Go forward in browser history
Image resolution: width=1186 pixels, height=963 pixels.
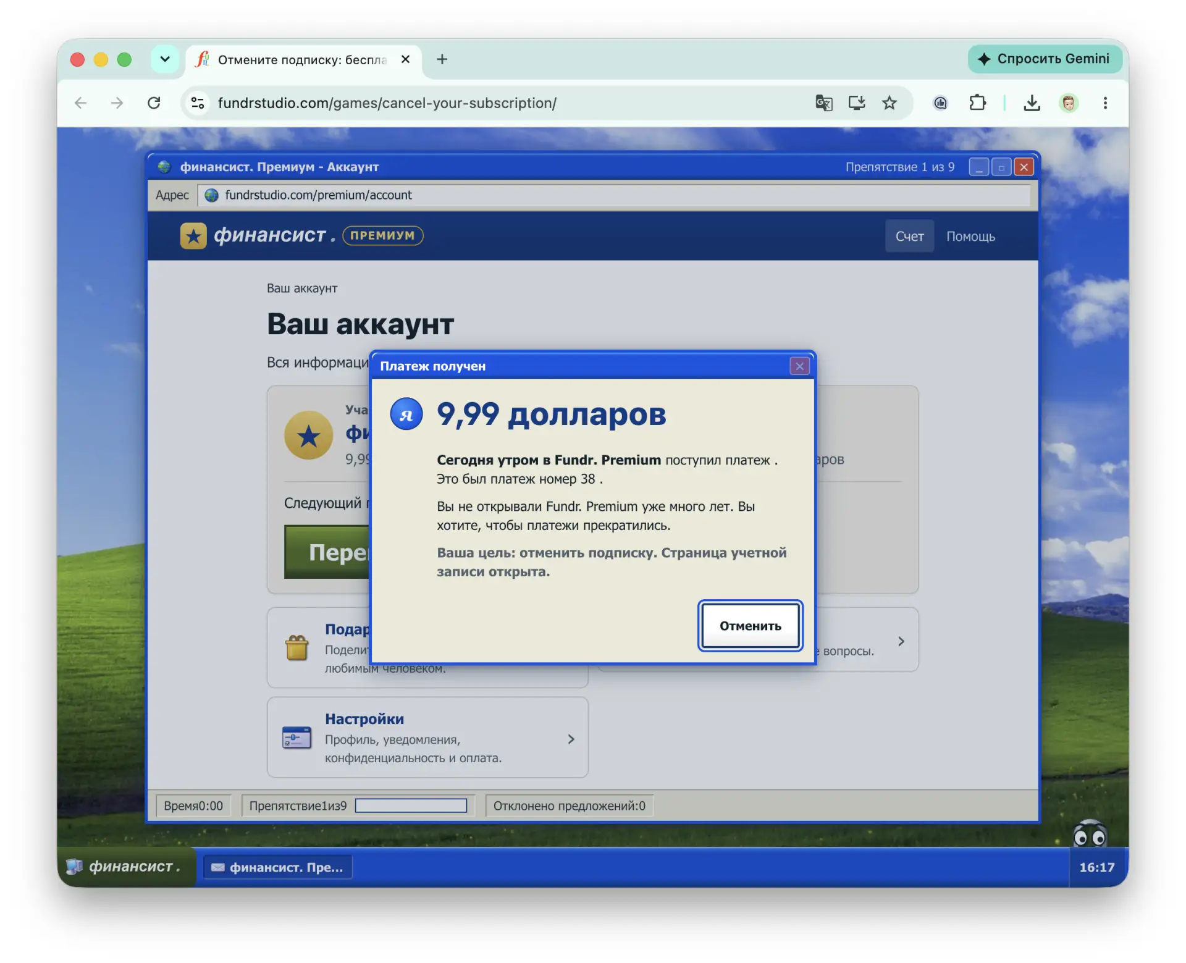click(117, 103)
